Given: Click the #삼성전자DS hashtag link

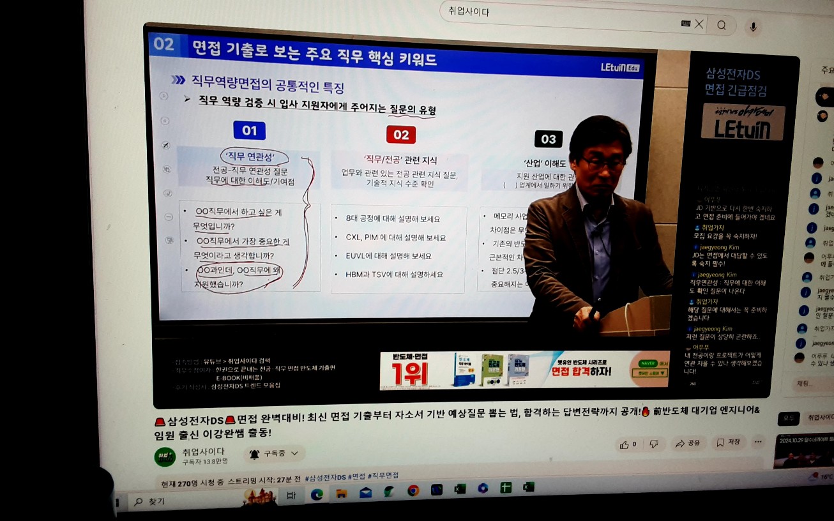Looking at the screenshot, I should pyautogui.click(x=325, y=477).
